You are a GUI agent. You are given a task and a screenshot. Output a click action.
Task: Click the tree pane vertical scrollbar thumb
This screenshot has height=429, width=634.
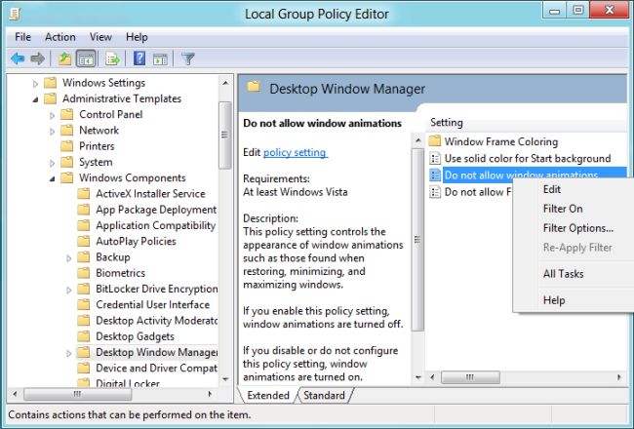pyautogui.click(x=225, y=136)
